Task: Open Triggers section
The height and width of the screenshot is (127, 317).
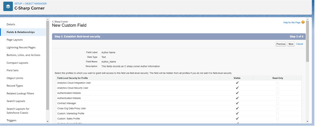Action: click(11, 120)
